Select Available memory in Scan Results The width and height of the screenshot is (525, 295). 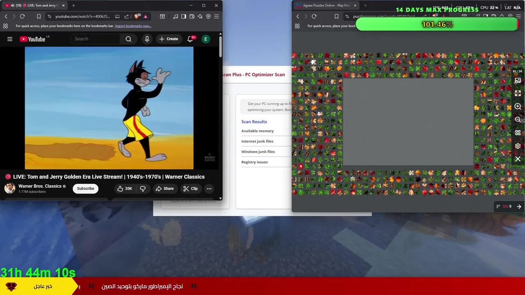coord(257,131)
